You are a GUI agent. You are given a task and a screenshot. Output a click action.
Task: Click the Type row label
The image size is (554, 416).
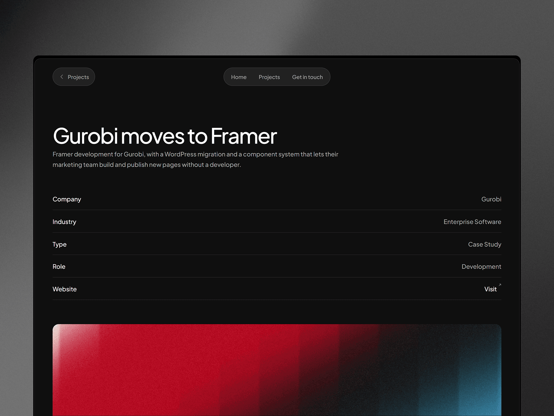click(x=60, y=244)
